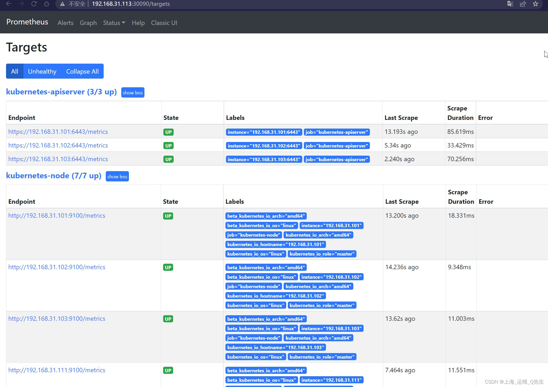This screenshot has height=387, width=548.
Task: Open http://192.168.31.111:9100/metrics endpoint
Action: 57,370
